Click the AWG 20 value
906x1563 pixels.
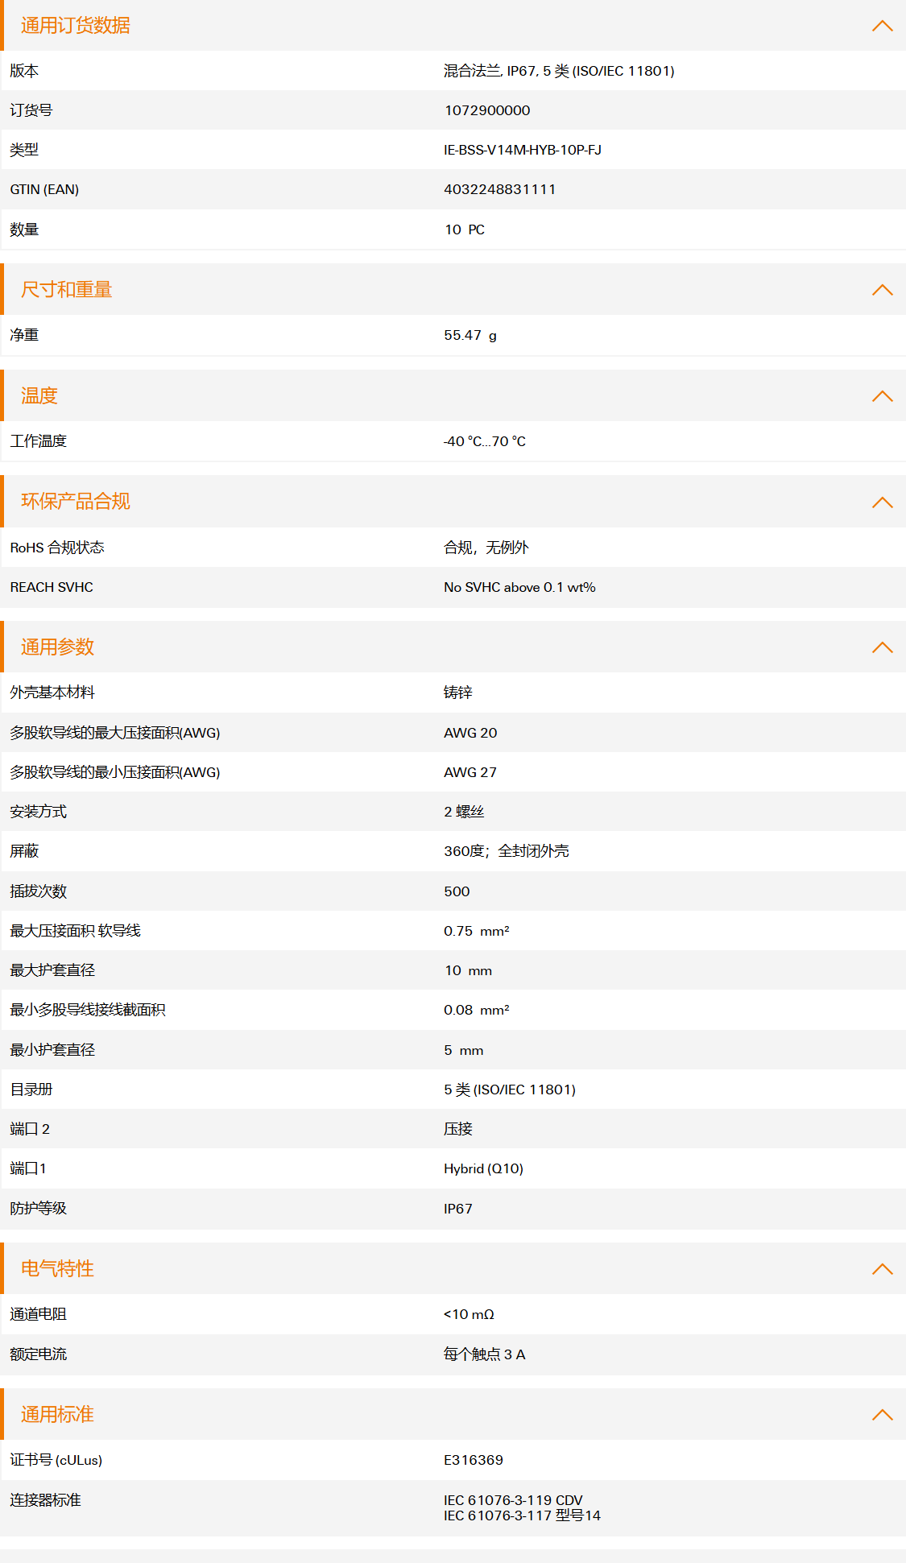click(x=470, y=733)
